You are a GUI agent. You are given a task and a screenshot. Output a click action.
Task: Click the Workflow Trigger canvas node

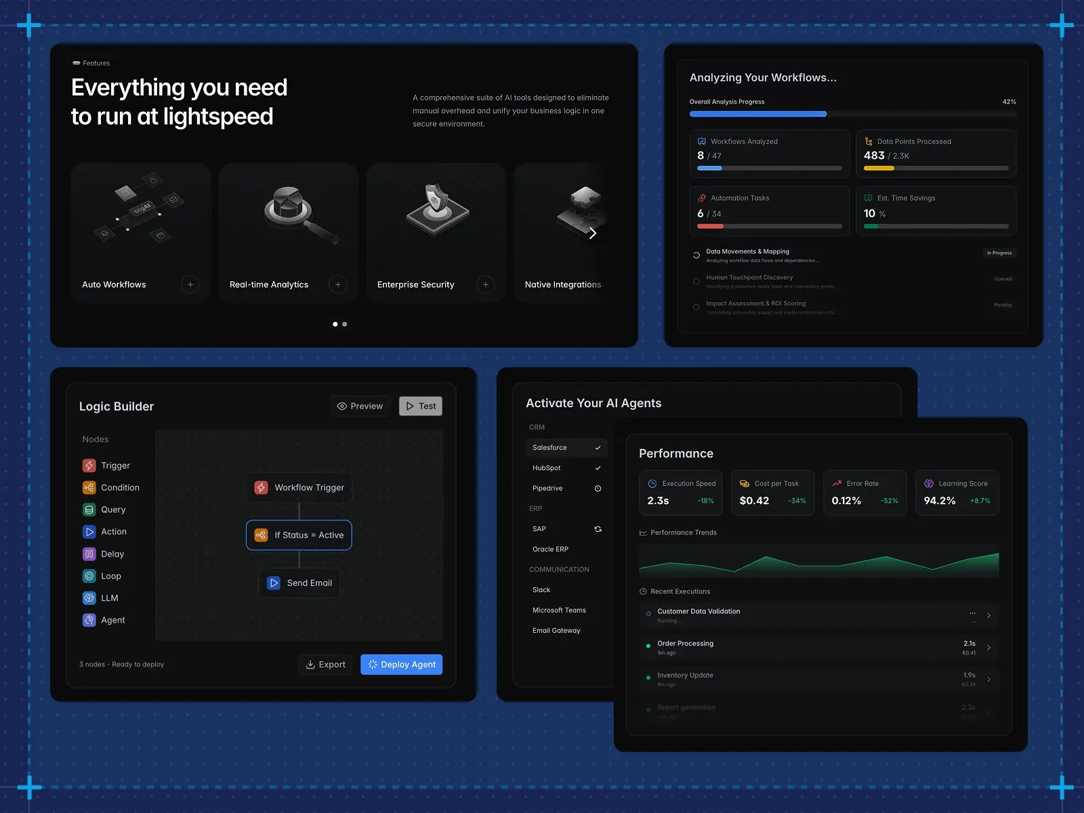click(x=299, y=488)
